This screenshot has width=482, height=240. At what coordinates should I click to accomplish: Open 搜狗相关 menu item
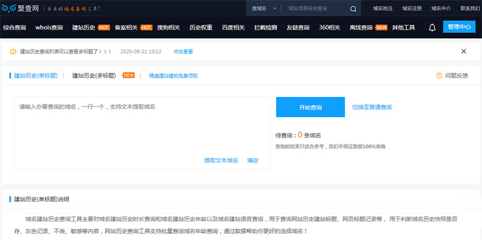(169, 28)
